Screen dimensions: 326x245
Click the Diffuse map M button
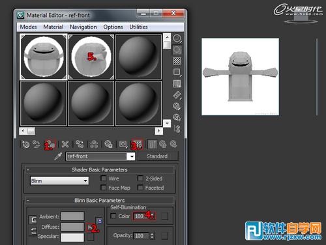point(89,227)
